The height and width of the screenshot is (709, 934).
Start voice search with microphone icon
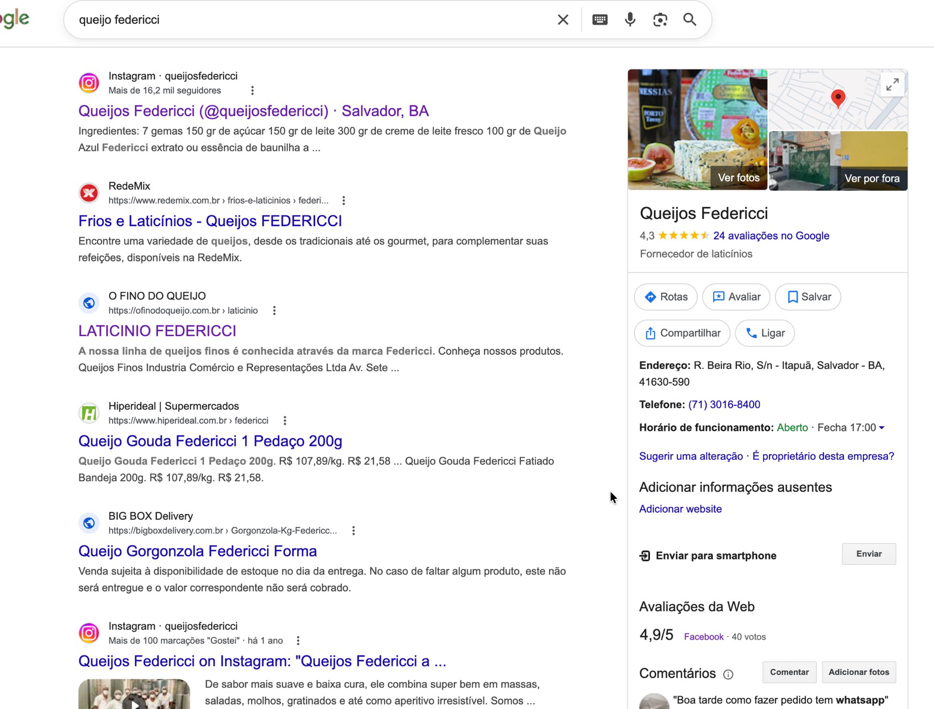(x=630, y=20)
